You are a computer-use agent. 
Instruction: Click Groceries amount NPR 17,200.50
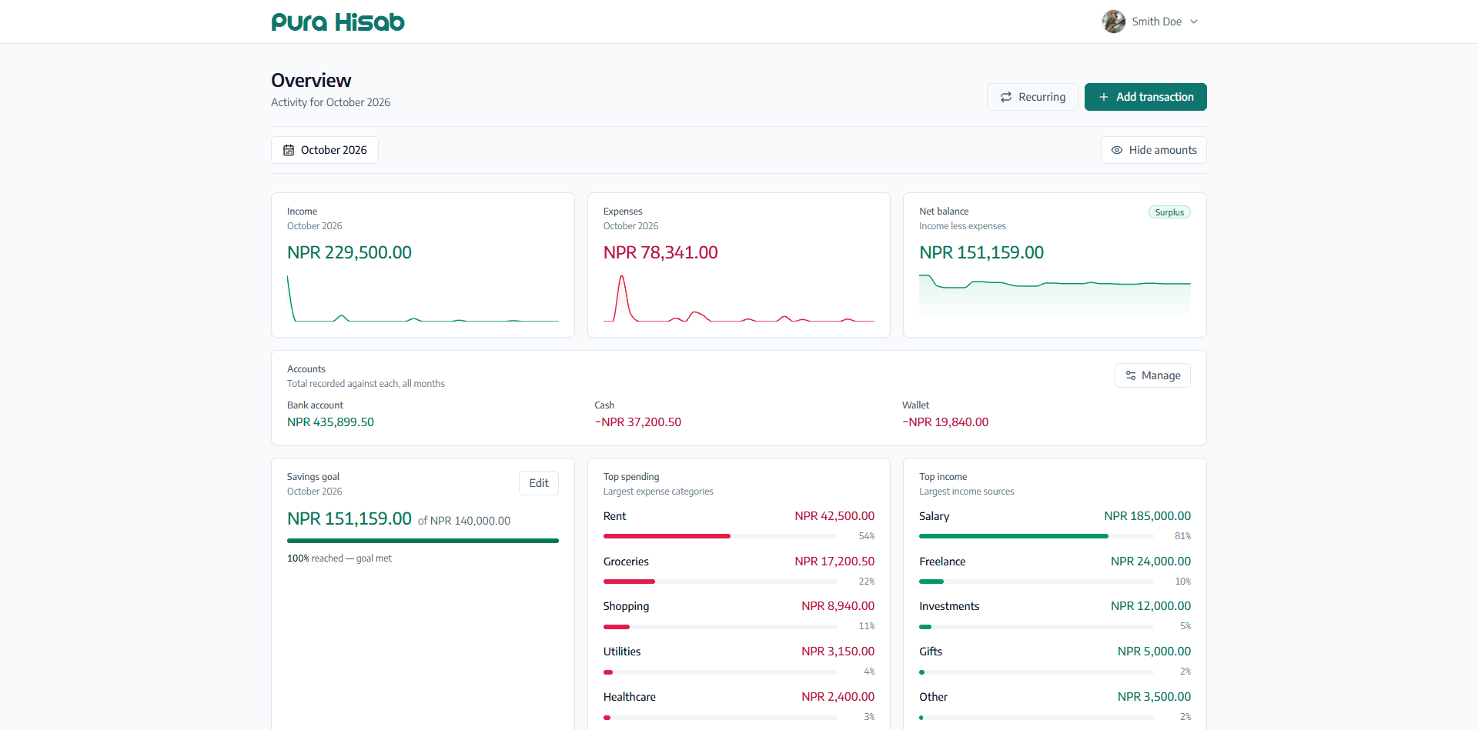pos(834,562)
